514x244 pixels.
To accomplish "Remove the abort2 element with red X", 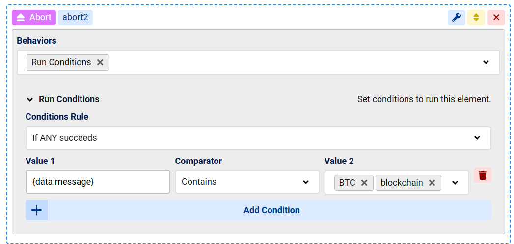I will (496, 18).
